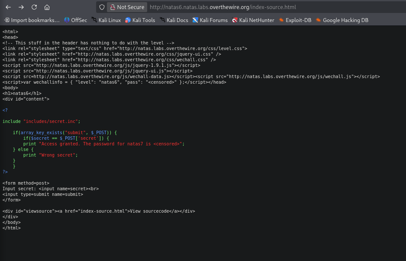Click the "Access granted" print string

(x=110, y=144)
